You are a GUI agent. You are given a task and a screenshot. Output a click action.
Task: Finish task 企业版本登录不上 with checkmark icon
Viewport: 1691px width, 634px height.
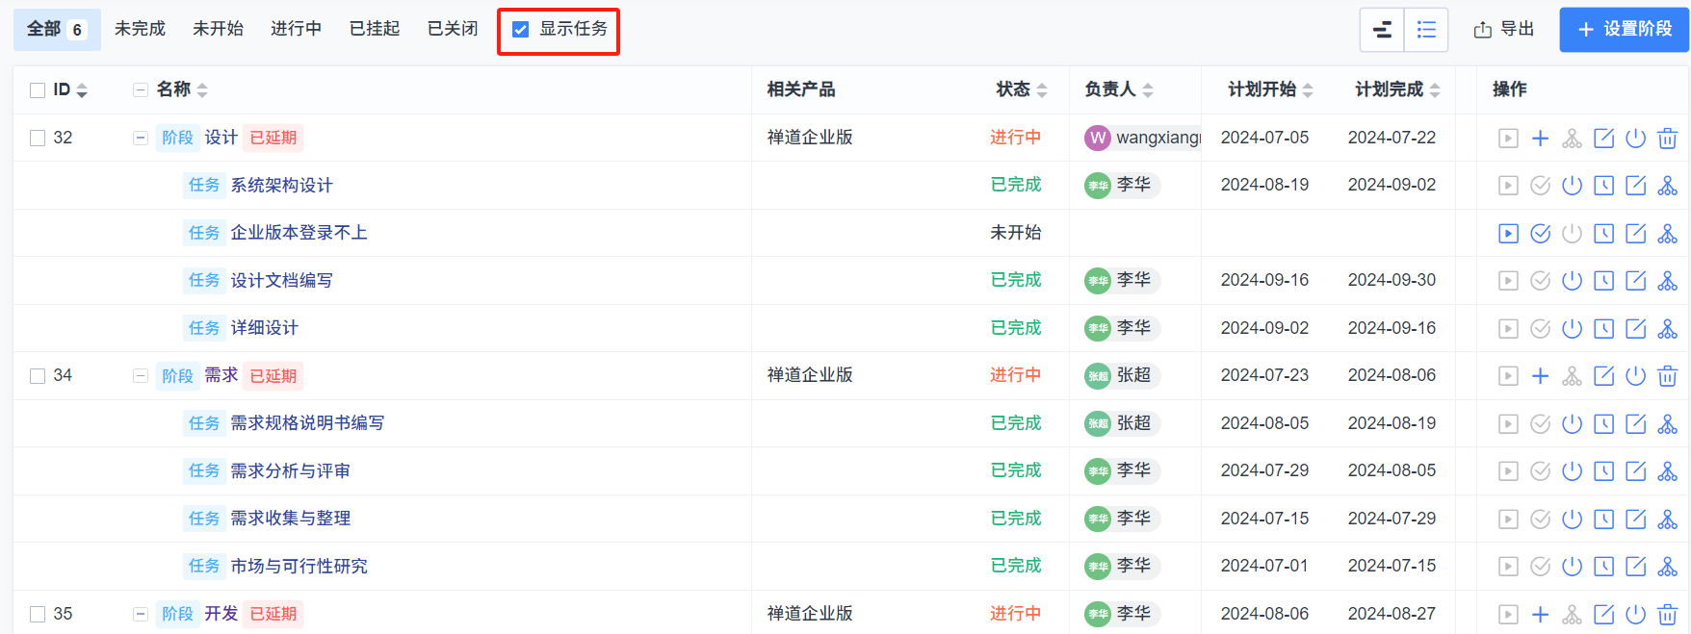coord(1541,234)
